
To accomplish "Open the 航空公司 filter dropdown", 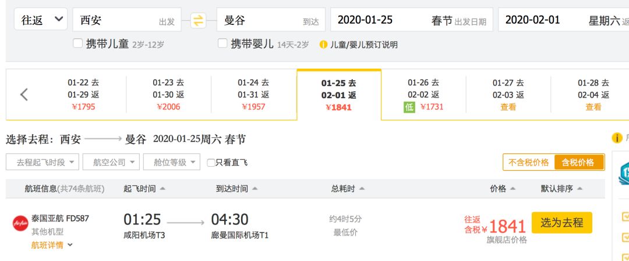I will pos(111,162).
